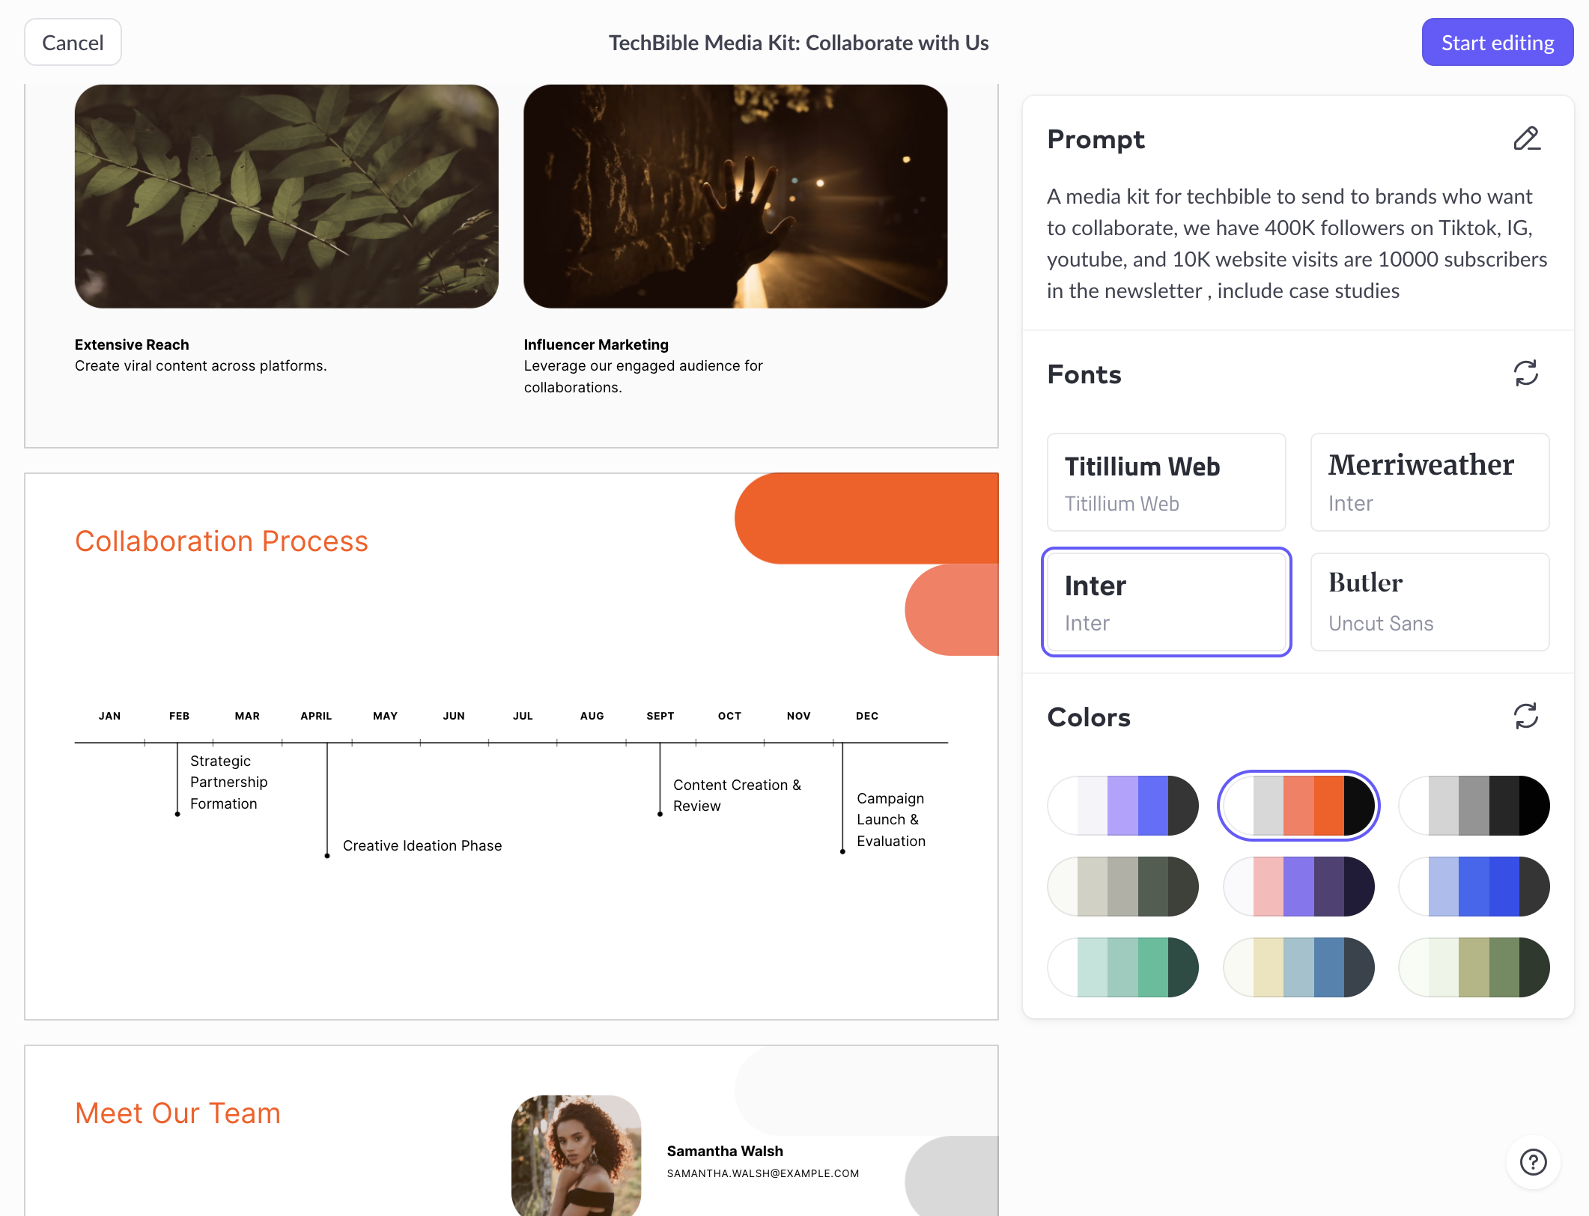Click the JAN month label
The width and height of the screenshot is (1589, 1216).
tap(110, 716)
